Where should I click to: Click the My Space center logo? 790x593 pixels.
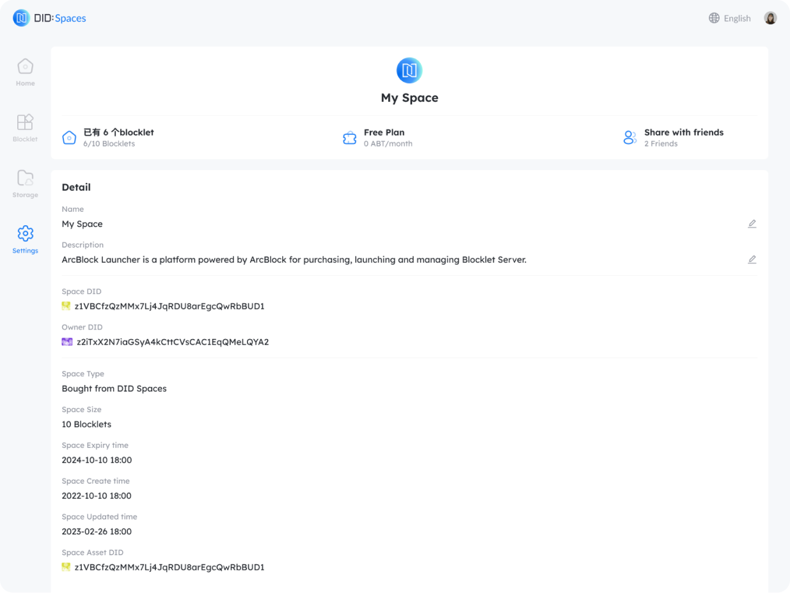(409, 70)
